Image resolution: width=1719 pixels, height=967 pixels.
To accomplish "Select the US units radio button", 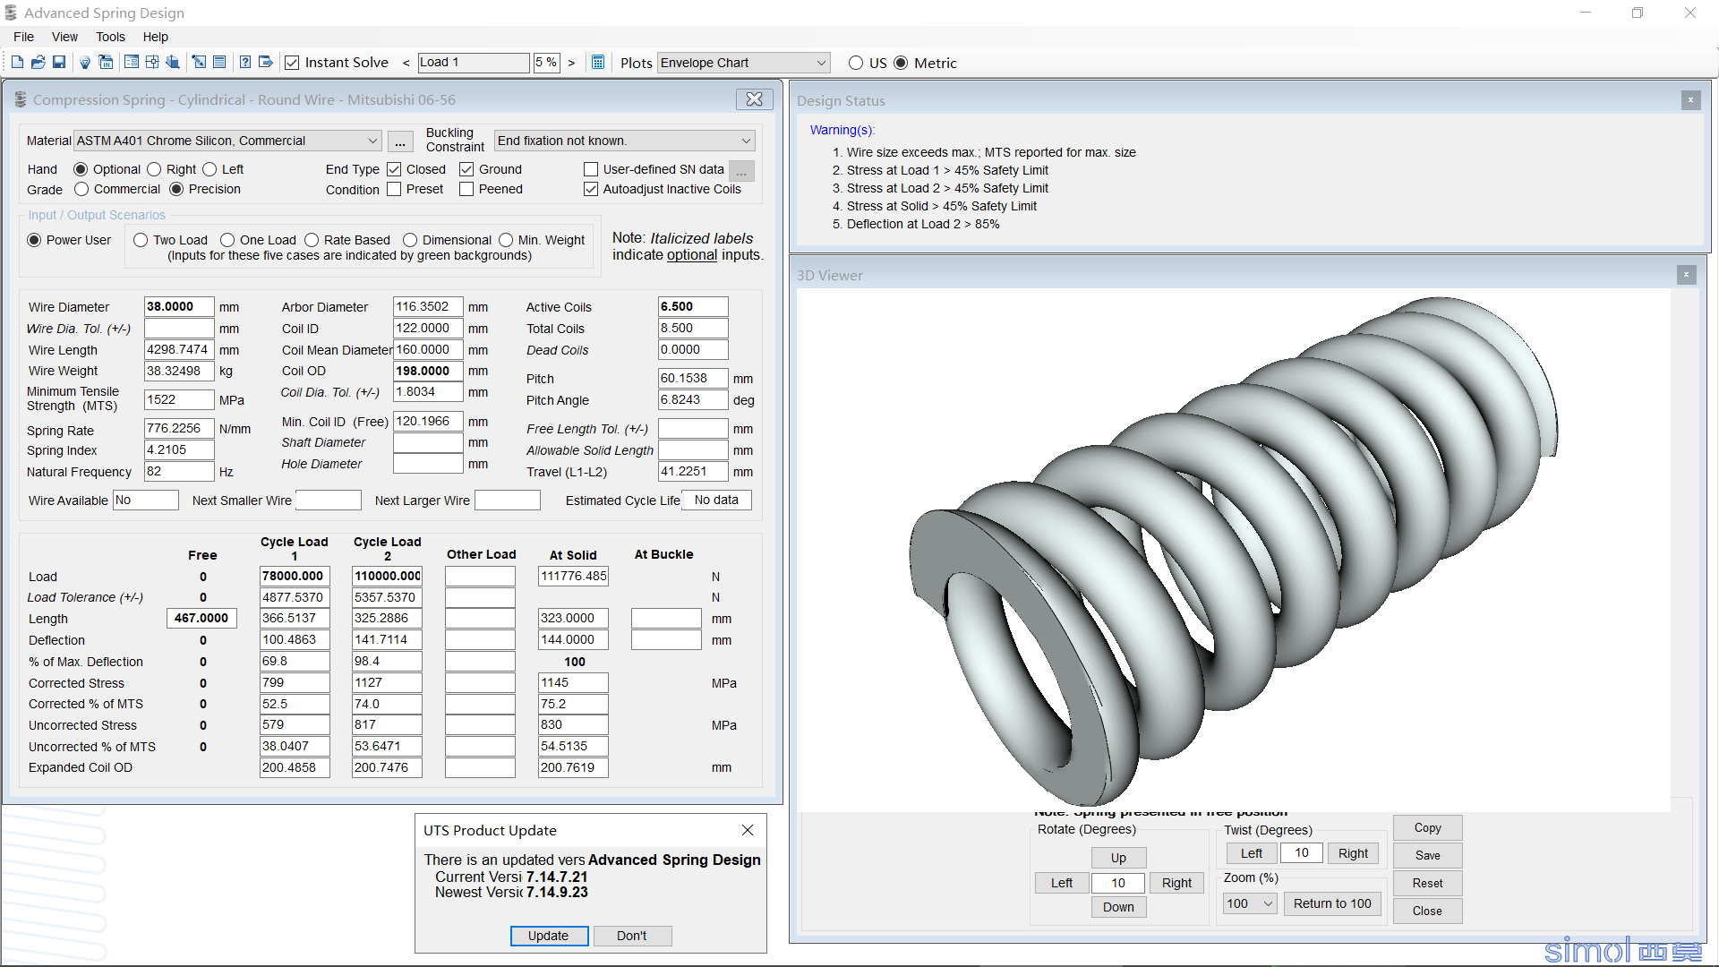I will point(856,63).
